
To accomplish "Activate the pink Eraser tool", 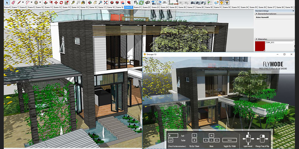I will pyautogui.click(x=13, y=3).
